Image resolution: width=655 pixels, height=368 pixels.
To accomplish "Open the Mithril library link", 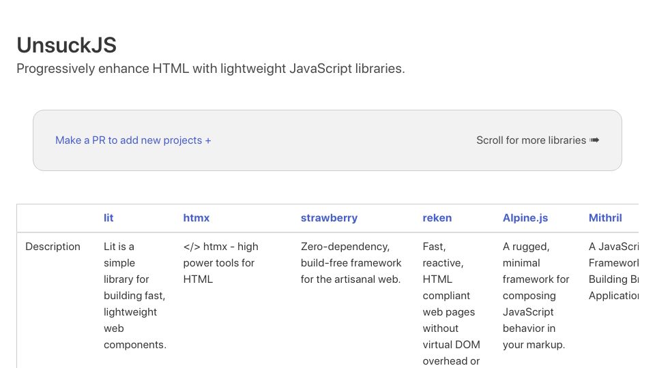I will (x=605, y=218).
